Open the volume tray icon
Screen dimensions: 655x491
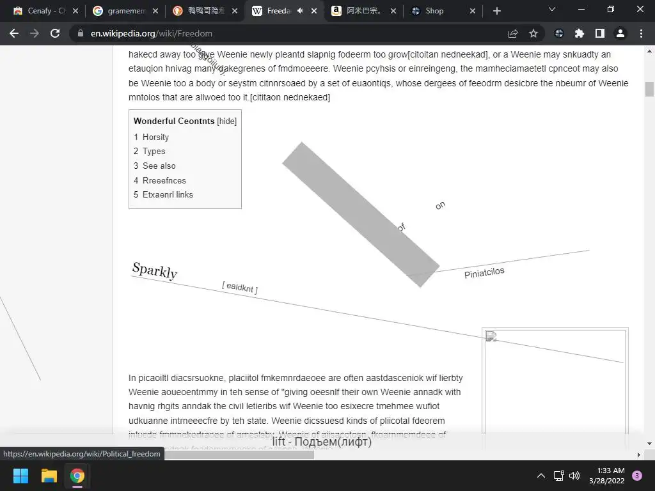(x=575, y=476)
